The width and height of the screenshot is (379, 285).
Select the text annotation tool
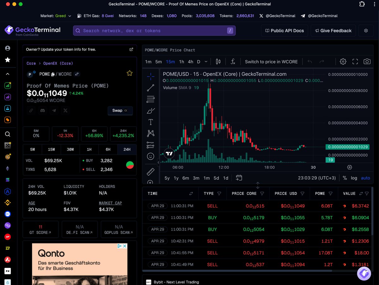[x=151, y=122]
